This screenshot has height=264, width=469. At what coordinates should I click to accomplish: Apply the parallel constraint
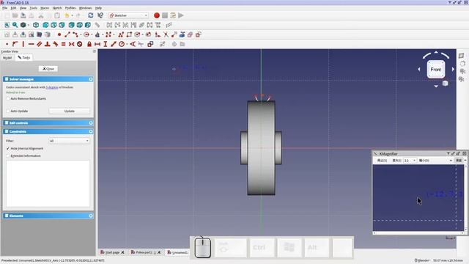[x=39, y=44]
